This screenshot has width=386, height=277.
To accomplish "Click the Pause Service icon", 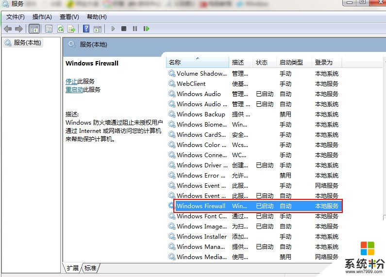I will (135, 29).
